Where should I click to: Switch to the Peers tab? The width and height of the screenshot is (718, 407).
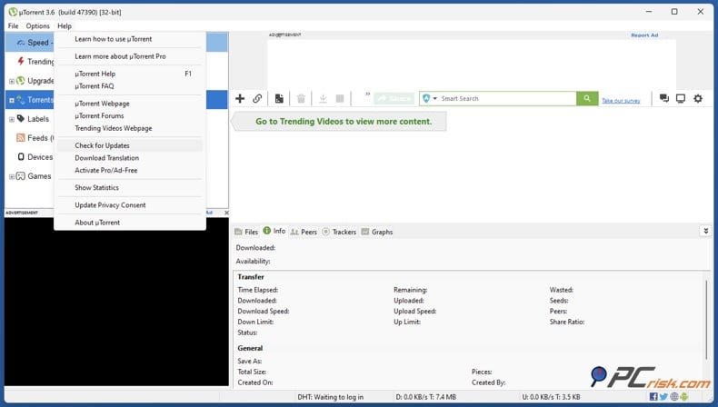click(304, 232)
